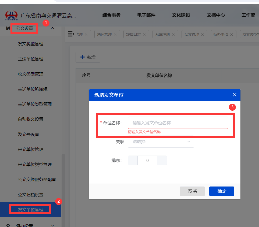
Task: Open 自动收文设置 in the sidebar
Action: click(31, 119)
